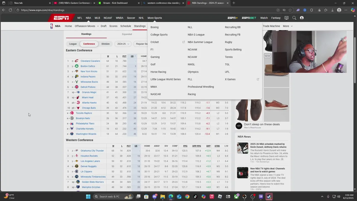Open the New NBA TV rights deal thumbnail
This screenshot has height=201, width=357.
[243, 173]
